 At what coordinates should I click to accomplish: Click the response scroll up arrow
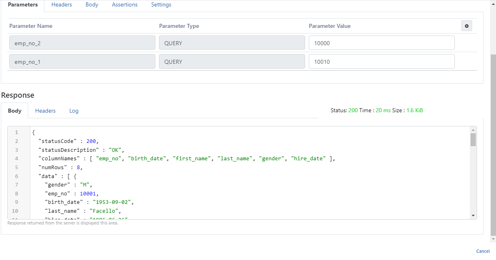click(x=473, y=130)
